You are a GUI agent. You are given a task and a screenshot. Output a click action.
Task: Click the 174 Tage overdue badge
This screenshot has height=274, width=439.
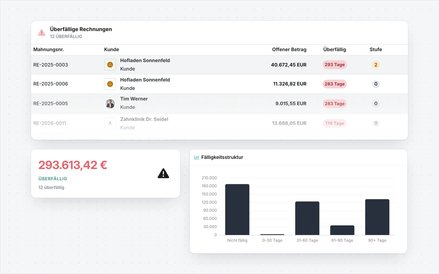pyautogui.click(x=335, y=123)
